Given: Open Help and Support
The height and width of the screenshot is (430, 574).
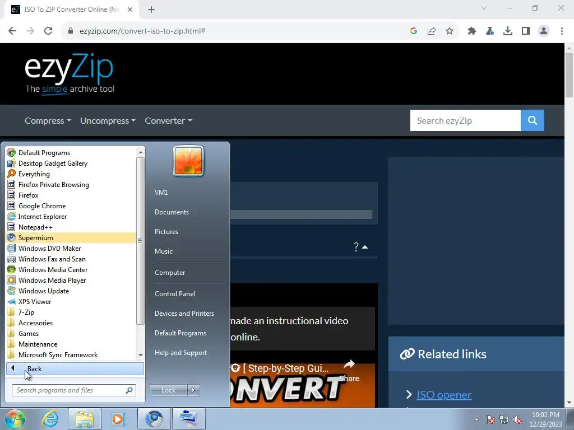Looking at the screenshot, I should [x=181, y=353].
